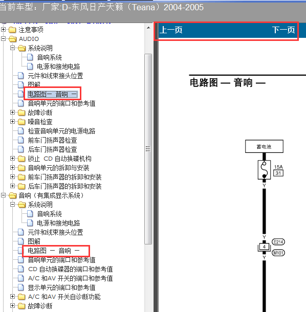
Task: Click tree panel scrollbar thumb
Action: click(148, 149)
